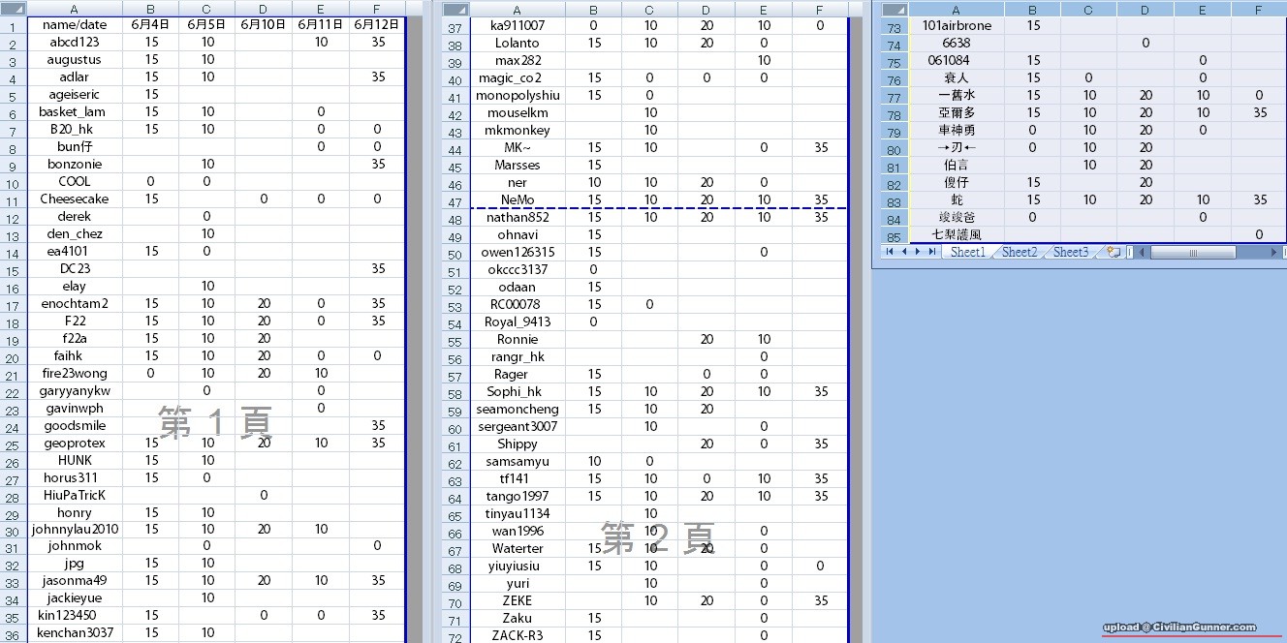Click the upload@CivilianGunner.com watermark link
This screenshot has width=1287, height=643.
1178,628
